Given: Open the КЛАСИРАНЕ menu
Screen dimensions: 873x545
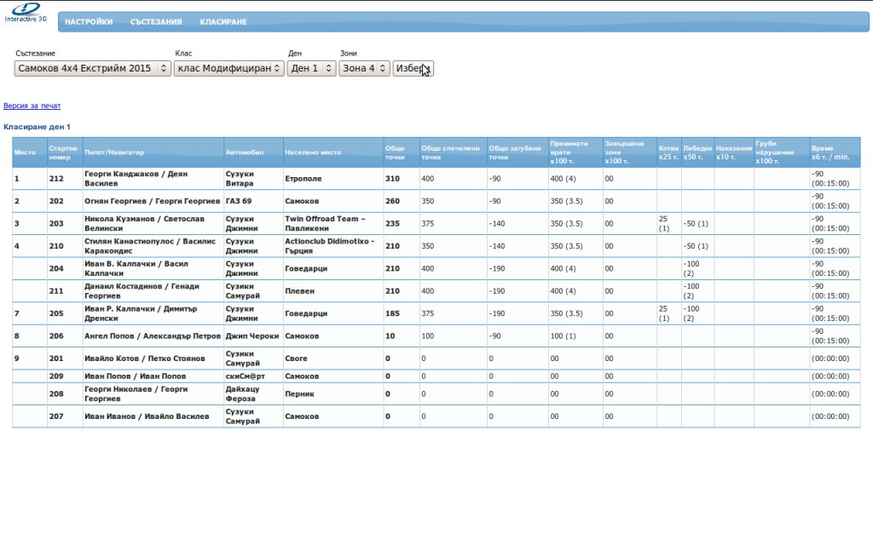Looking at the screenshot, I should point(223,22).
